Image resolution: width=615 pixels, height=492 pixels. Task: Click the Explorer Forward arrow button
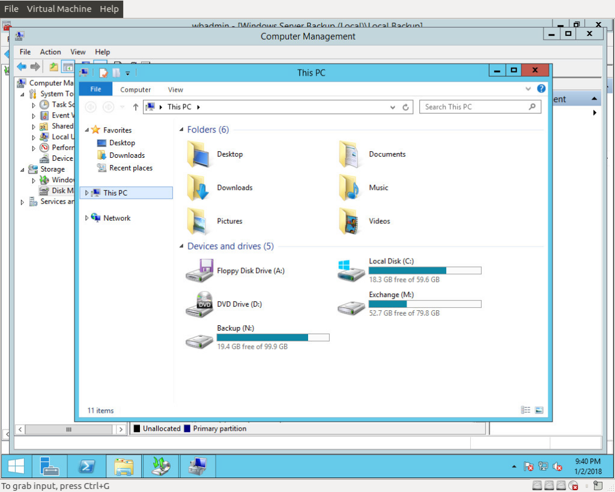pyautogui.click(x=108, y=107)
